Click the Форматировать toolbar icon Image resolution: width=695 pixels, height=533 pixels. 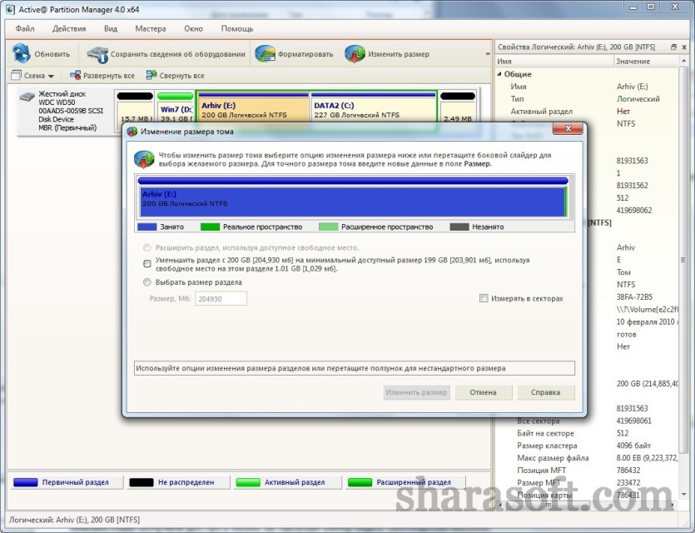[265, 54]
